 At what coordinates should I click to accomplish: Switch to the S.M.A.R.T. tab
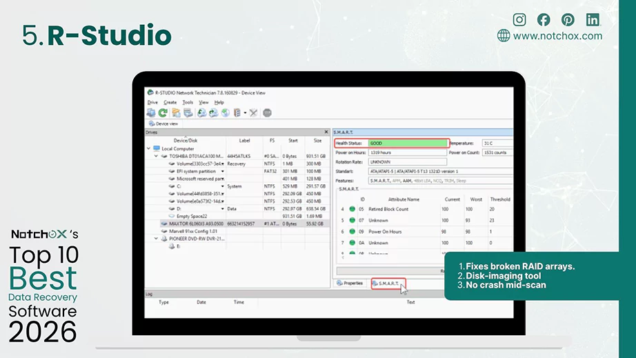388,283
